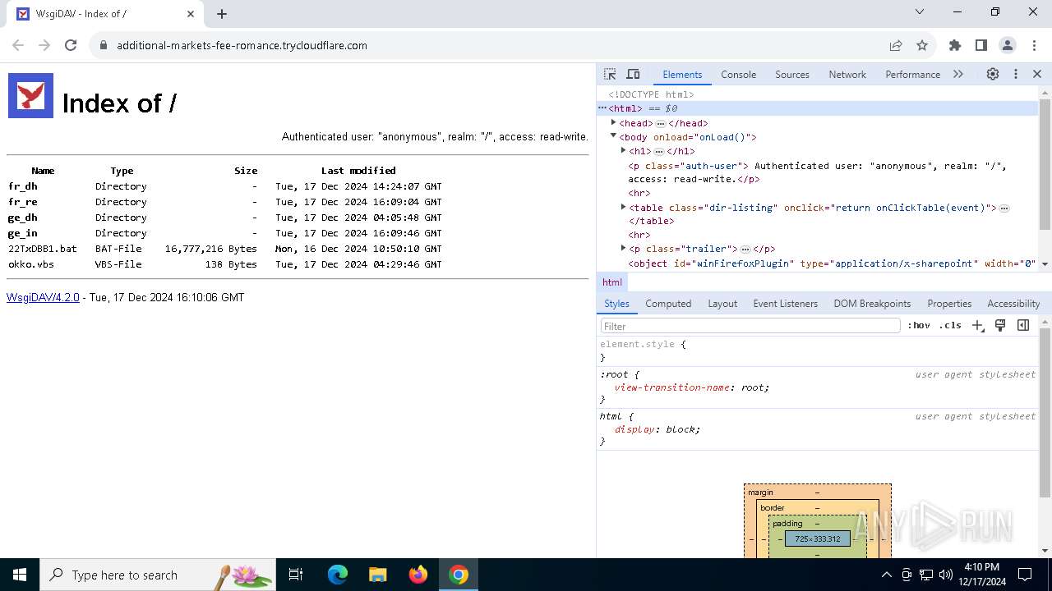Screen dimensions: 1052x591
Task: Open the html node actions ellipsis
Action: coord(602,108)
